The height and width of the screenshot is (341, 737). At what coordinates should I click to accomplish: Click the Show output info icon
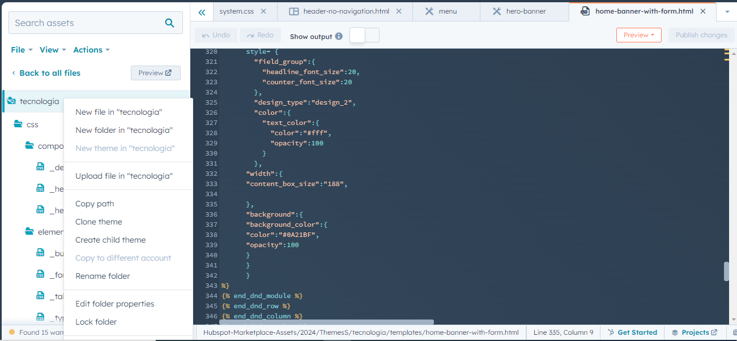click(339, 36)
